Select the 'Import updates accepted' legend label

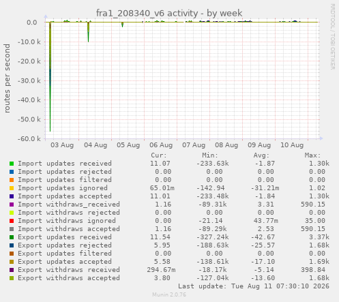[65, 196]
